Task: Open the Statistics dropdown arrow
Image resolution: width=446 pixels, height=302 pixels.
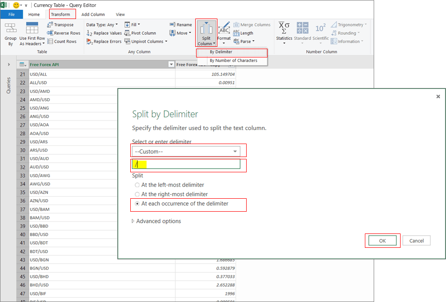Action: 284,43
